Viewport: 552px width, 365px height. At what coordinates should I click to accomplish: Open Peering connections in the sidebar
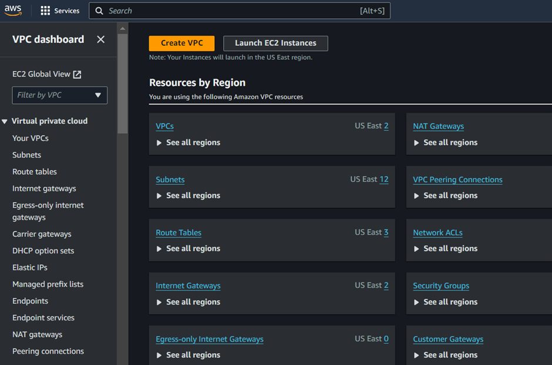[48, 352]
